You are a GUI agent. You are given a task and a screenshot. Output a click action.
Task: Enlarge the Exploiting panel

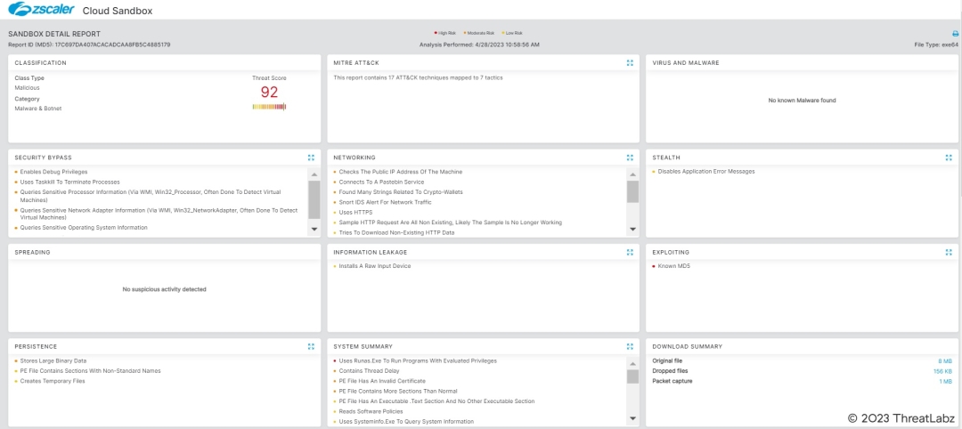tap(949, 252)
